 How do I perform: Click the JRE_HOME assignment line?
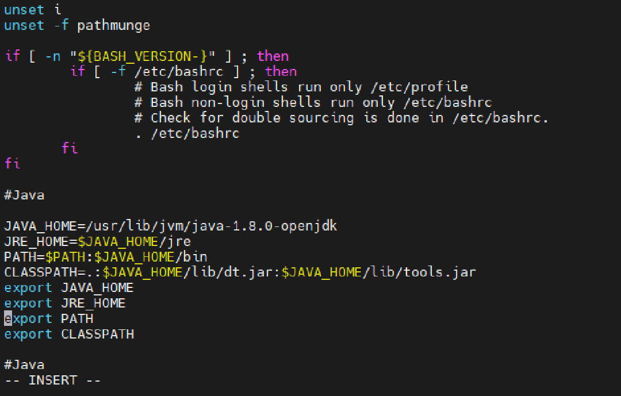tap(97, 241)
